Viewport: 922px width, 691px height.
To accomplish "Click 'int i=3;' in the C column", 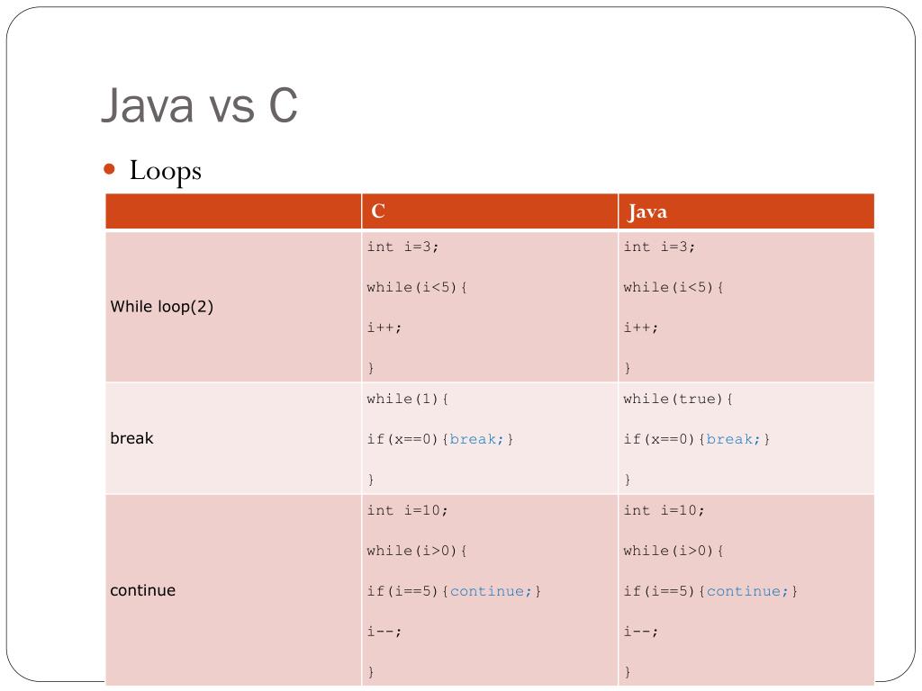I will click(402, 247).
